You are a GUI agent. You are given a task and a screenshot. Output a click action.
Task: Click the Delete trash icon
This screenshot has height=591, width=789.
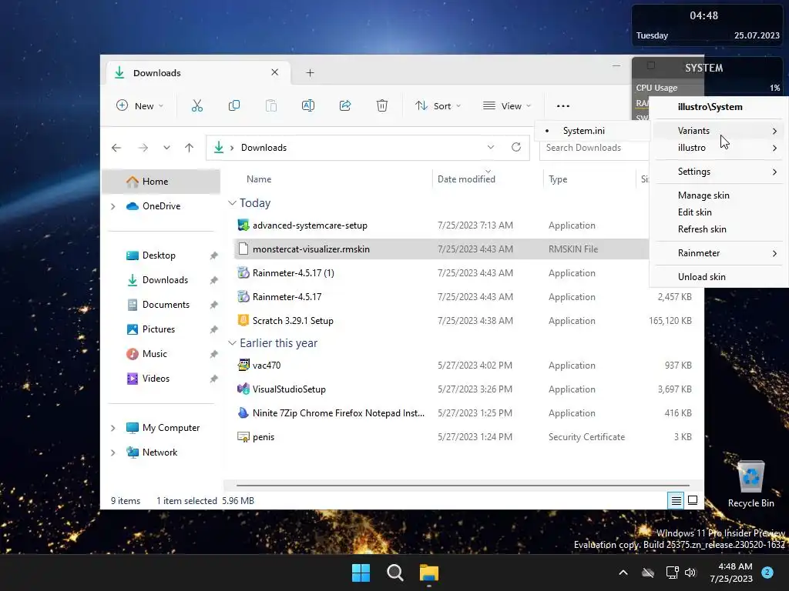382,105
